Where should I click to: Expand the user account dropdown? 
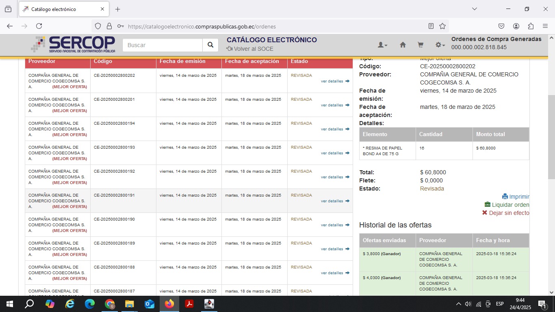(382, 45)
